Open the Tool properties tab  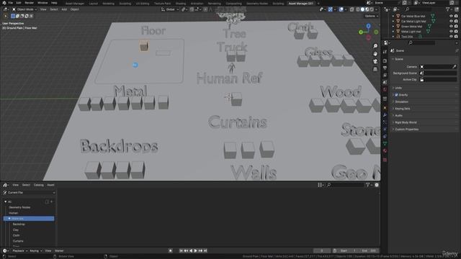385,52
